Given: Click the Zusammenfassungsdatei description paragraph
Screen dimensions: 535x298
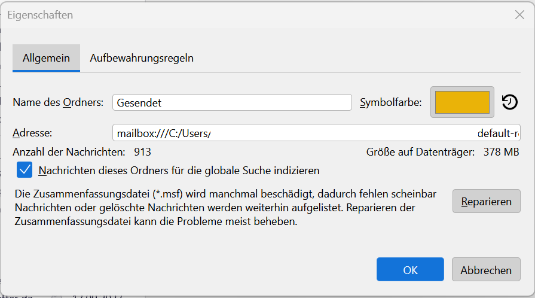Looking at the screenshot, I should pyautogui.click(x=225, y=208).
